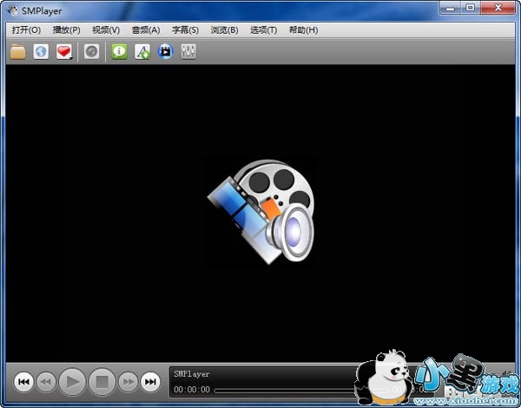Open the 选项(T) menu

[x=263, y=30]
